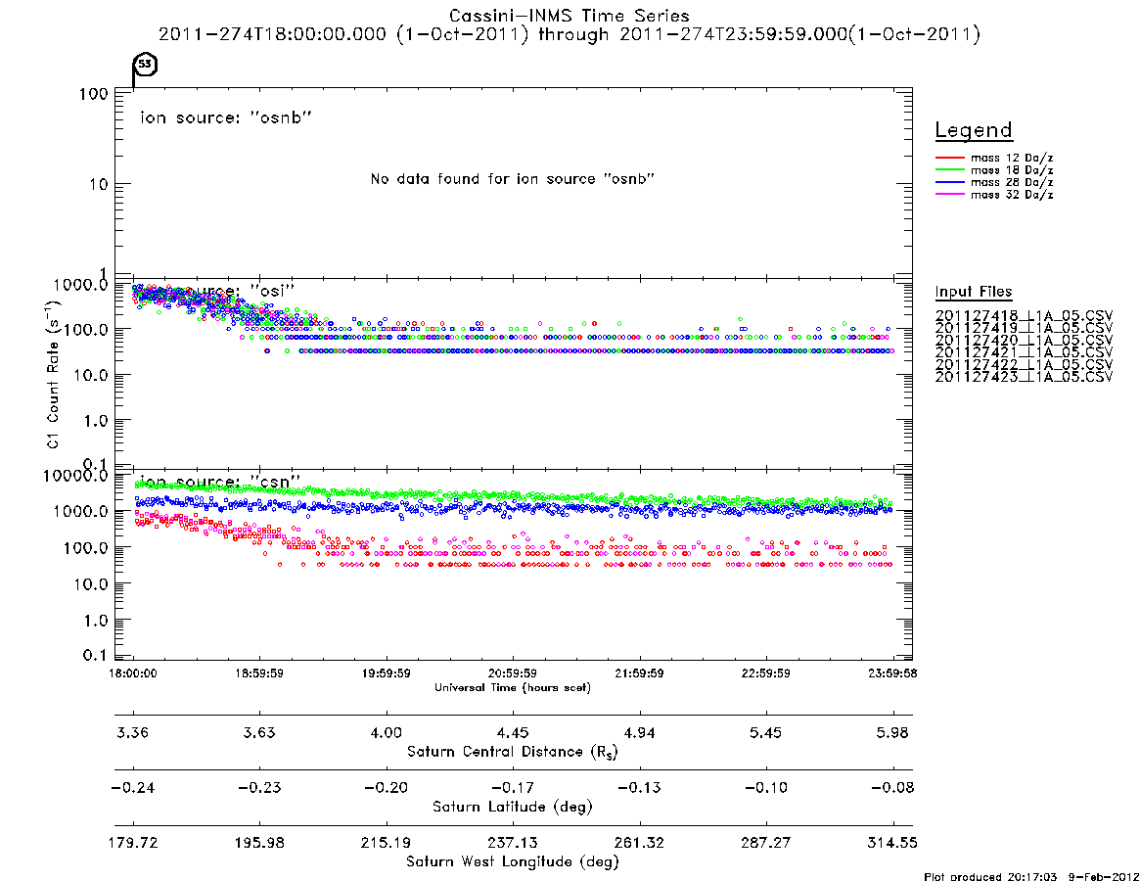Image resolution: width=1140 pixels, height=881 pixels.
Task: Click the 23:59:58 time tick label
Action: 892,673
